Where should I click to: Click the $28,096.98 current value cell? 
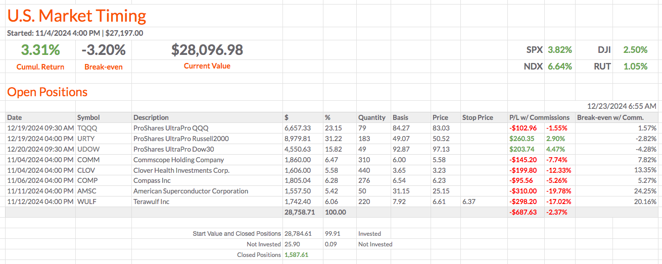pos(207,50)
